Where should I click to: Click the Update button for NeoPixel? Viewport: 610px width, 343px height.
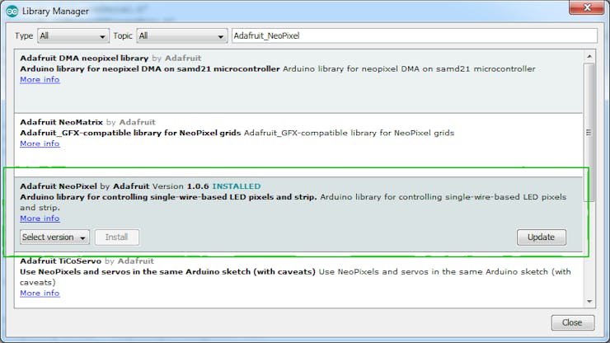tap(541, 237)
